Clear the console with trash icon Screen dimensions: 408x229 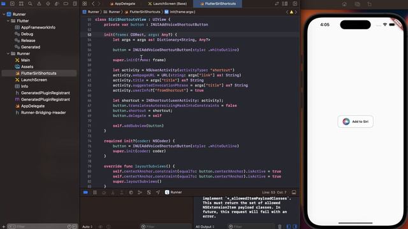pos(280,226)
